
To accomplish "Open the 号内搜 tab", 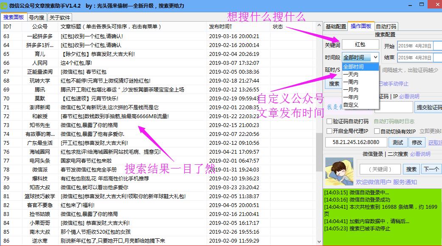I will pyautogui.click(x=36, y=17).
